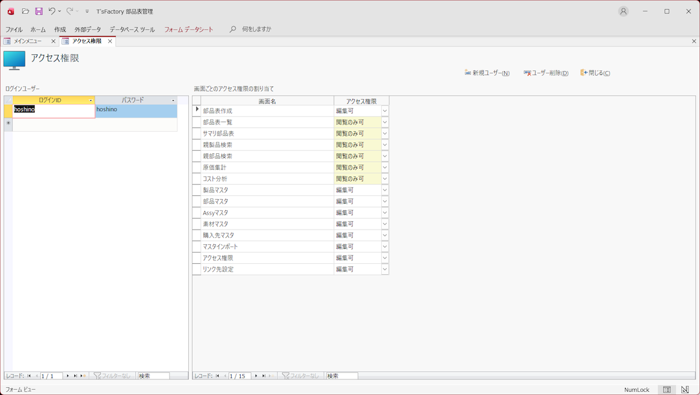
Task: Open the 外部データ ribbon tab
Action: 87,30
